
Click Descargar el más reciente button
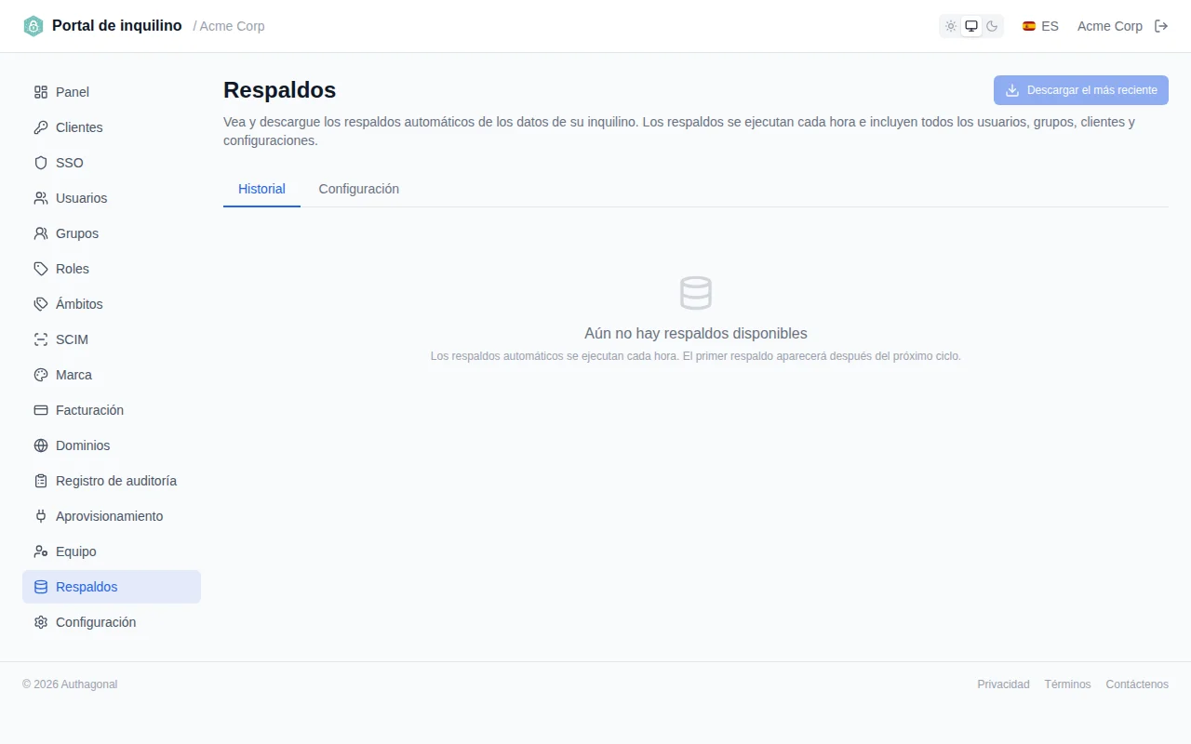(1081, 90)
